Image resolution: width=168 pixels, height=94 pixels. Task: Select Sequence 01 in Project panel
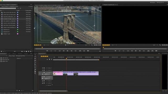(x=6, y=30)
